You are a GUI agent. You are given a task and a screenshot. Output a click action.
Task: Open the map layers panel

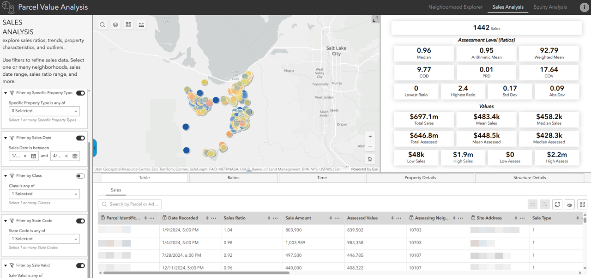115,24
